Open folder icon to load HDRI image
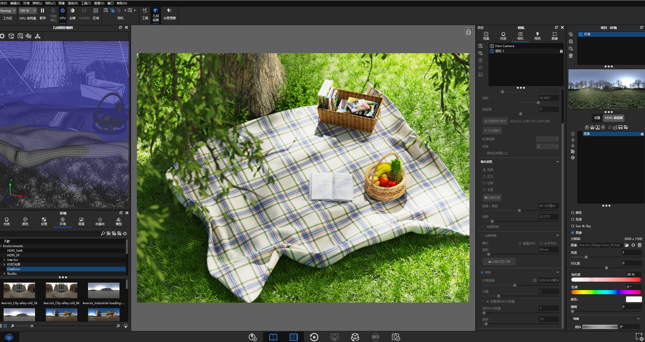This screenshot has height=342, width=645. click(627, 245)
